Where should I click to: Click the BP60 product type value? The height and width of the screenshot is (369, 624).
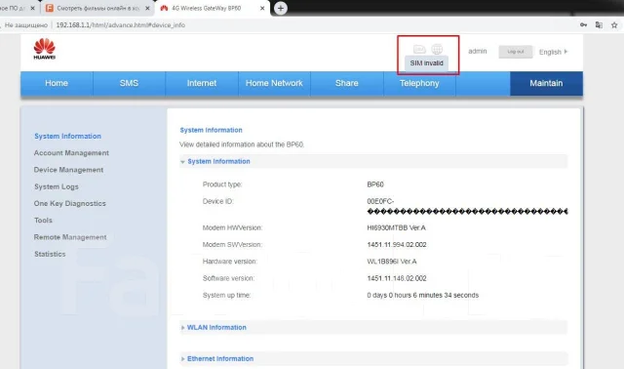[375, 184]
